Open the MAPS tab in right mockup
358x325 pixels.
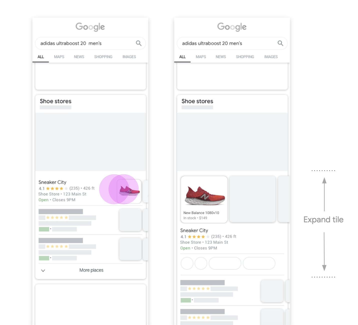pos(201,57)
